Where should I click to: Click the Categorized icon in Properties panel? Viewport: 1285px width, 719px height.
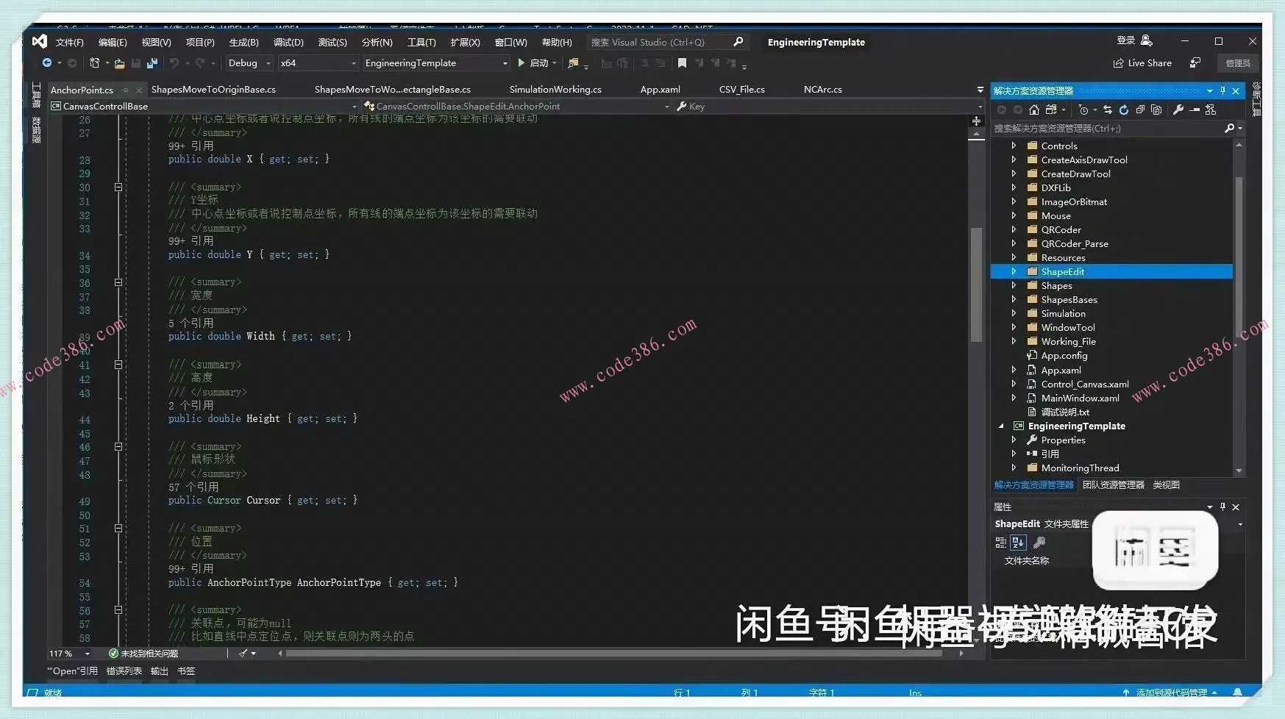coord(1000,543)
